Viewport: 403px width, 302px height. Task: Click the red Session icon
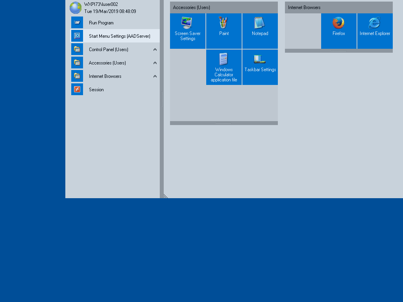(77, 90)
